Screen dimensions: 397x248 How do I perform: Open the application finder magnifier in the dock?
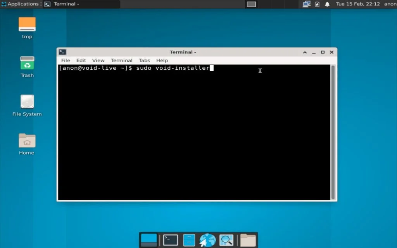point(226,240)
